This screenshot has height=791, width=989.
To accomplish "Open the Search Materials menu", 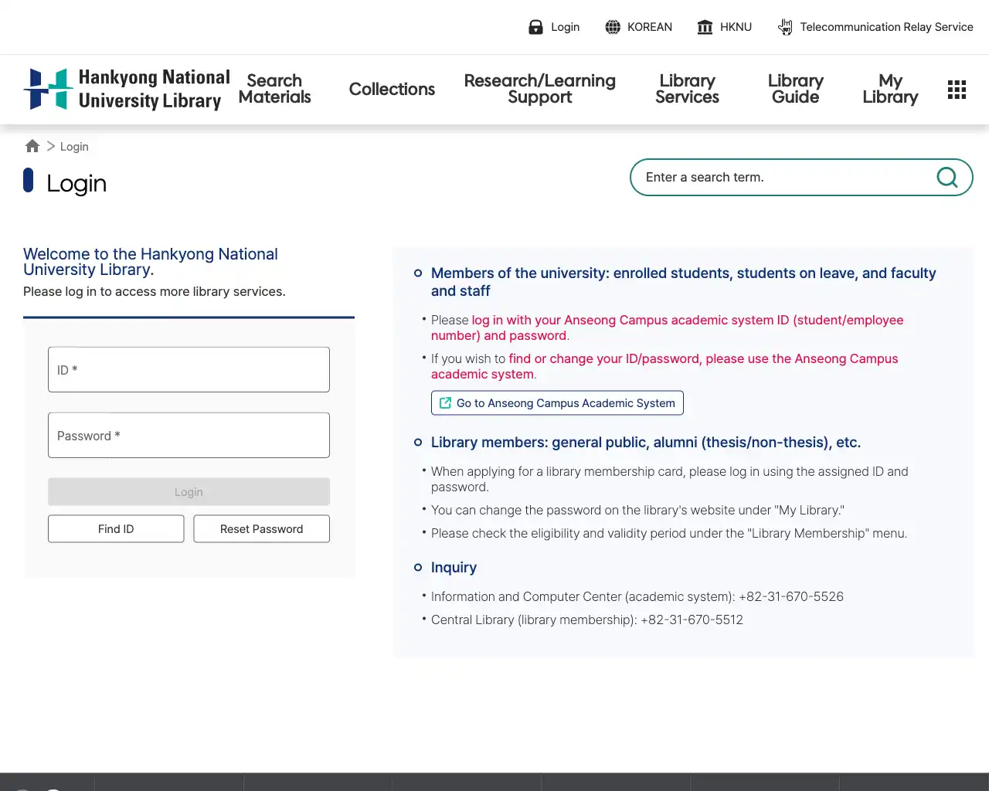I will tap(274, 89).
